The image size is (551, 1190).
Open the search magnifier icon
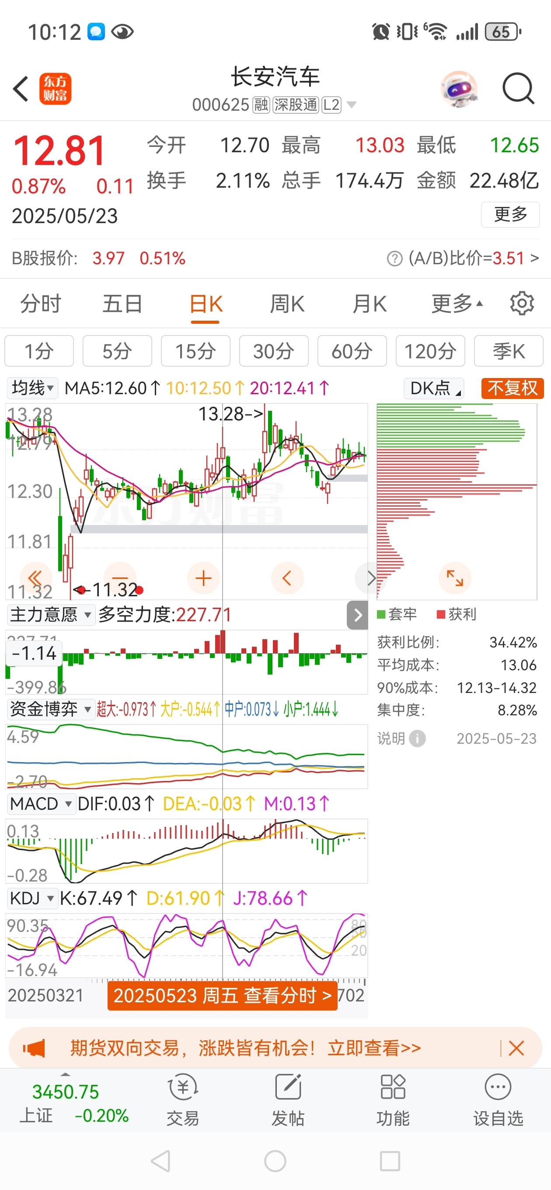518,88
